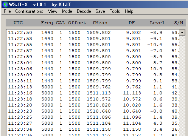
Task: Select the row with UTC 11:22:57
Action: (x=93, y=51)
